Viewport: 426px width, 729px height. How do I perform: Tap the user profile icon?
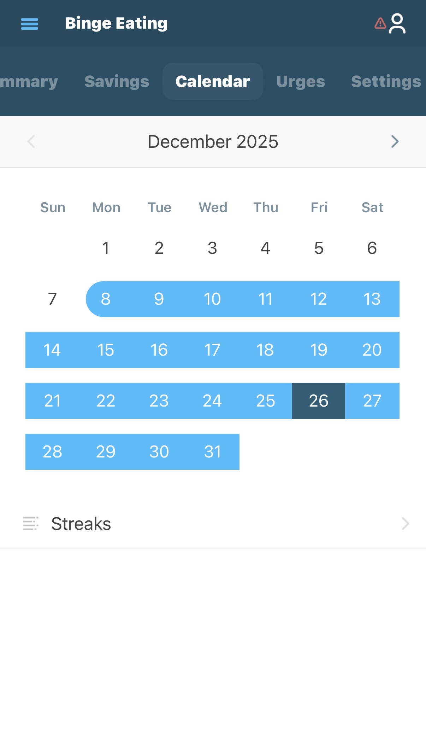click(x=397, y=24)
